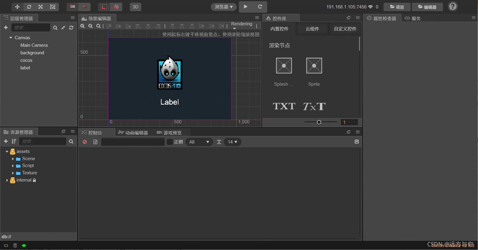The width and height of the screenshot is (478, 250).
Task: Click the control library zoom value field
Action: coord(349,122)
